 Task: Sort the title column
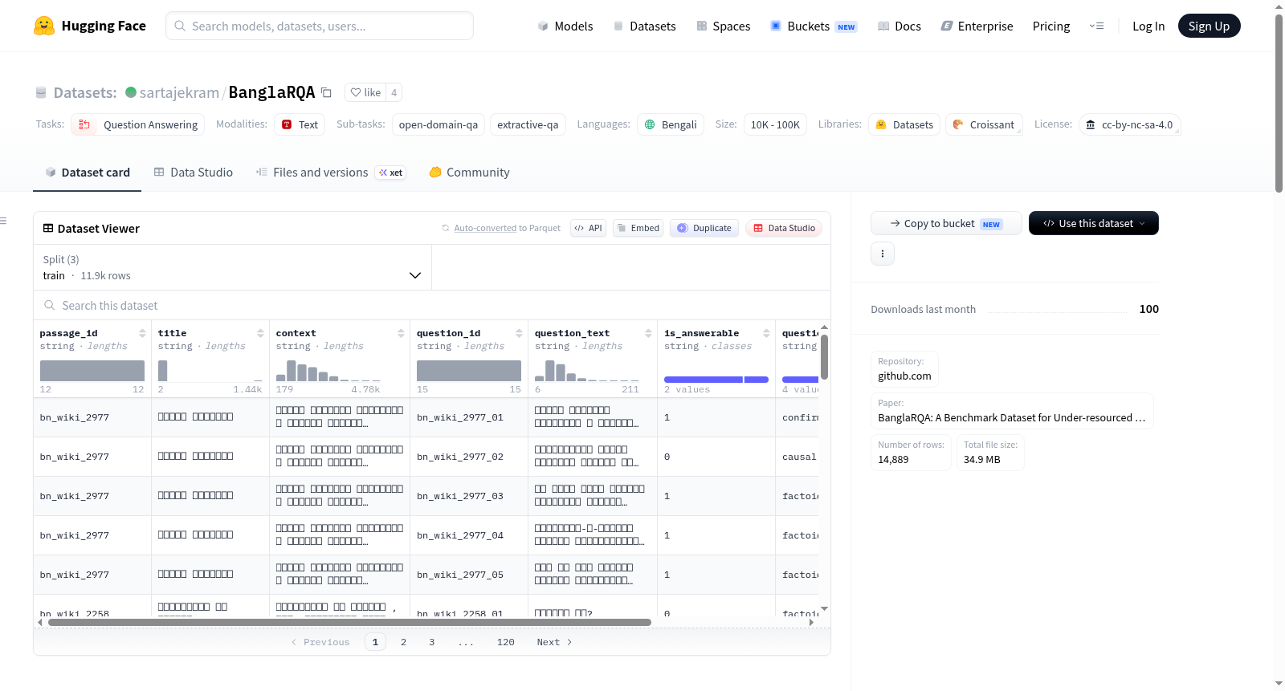(260, 333)
